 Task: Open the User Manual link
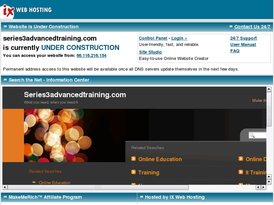pos(243,44)
